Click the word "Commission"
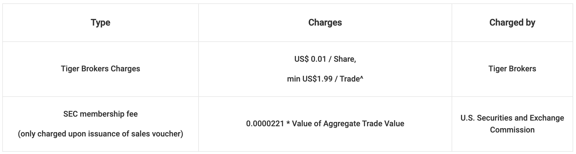This screenshot has height=154, width=576. (512, 130)
